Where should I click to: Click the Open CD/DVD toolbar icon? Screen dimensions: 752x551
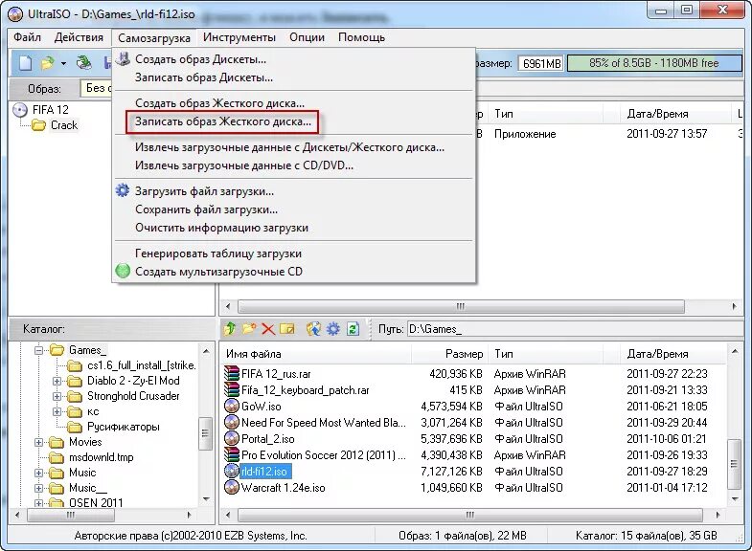[84, 63]
